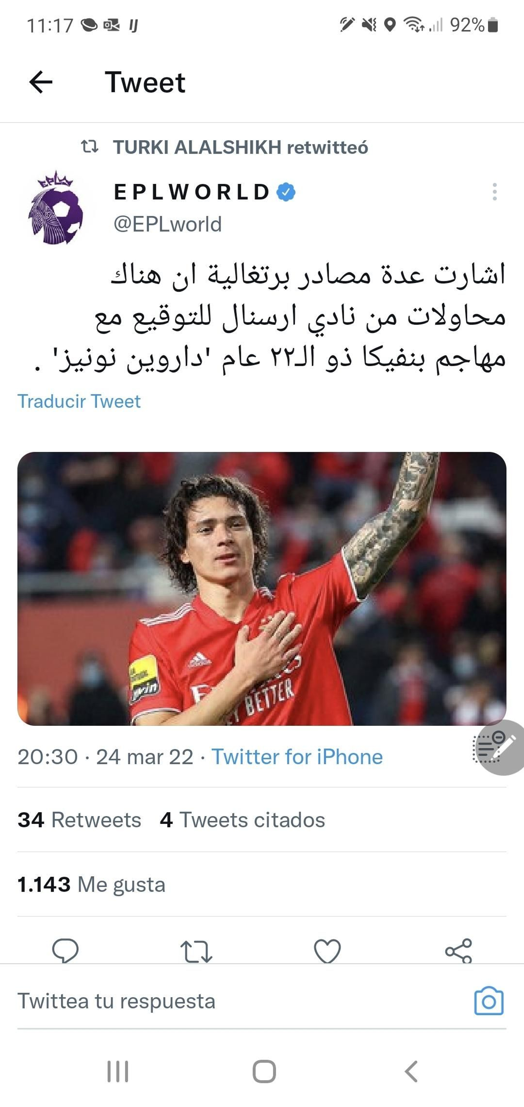
Task: Open the 1.143 Me gusta list
Action: 91,884
